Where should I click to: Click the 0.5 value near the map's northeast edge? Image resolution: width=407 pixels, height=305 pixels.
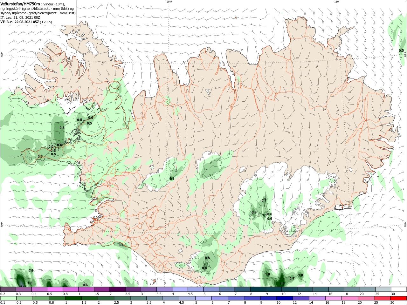click(401, 51)
